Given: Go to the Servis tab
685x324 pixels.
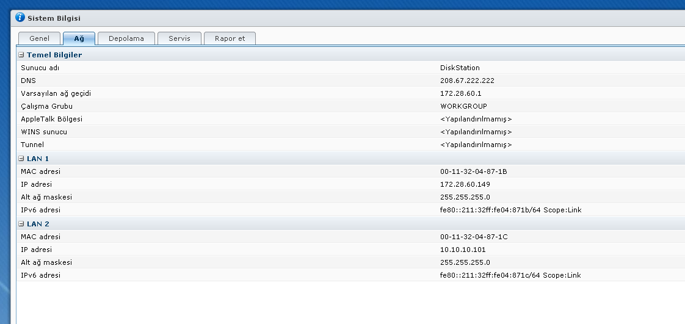Looking at the screenshot, I should 179,38.
